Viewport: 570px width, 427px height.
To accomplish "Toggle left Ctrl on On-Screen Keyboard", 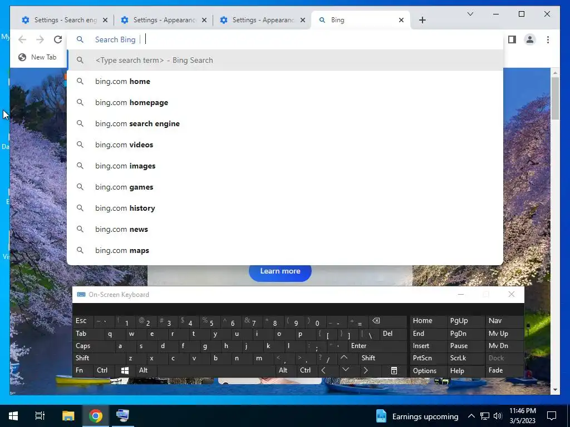I will point(104,370).
